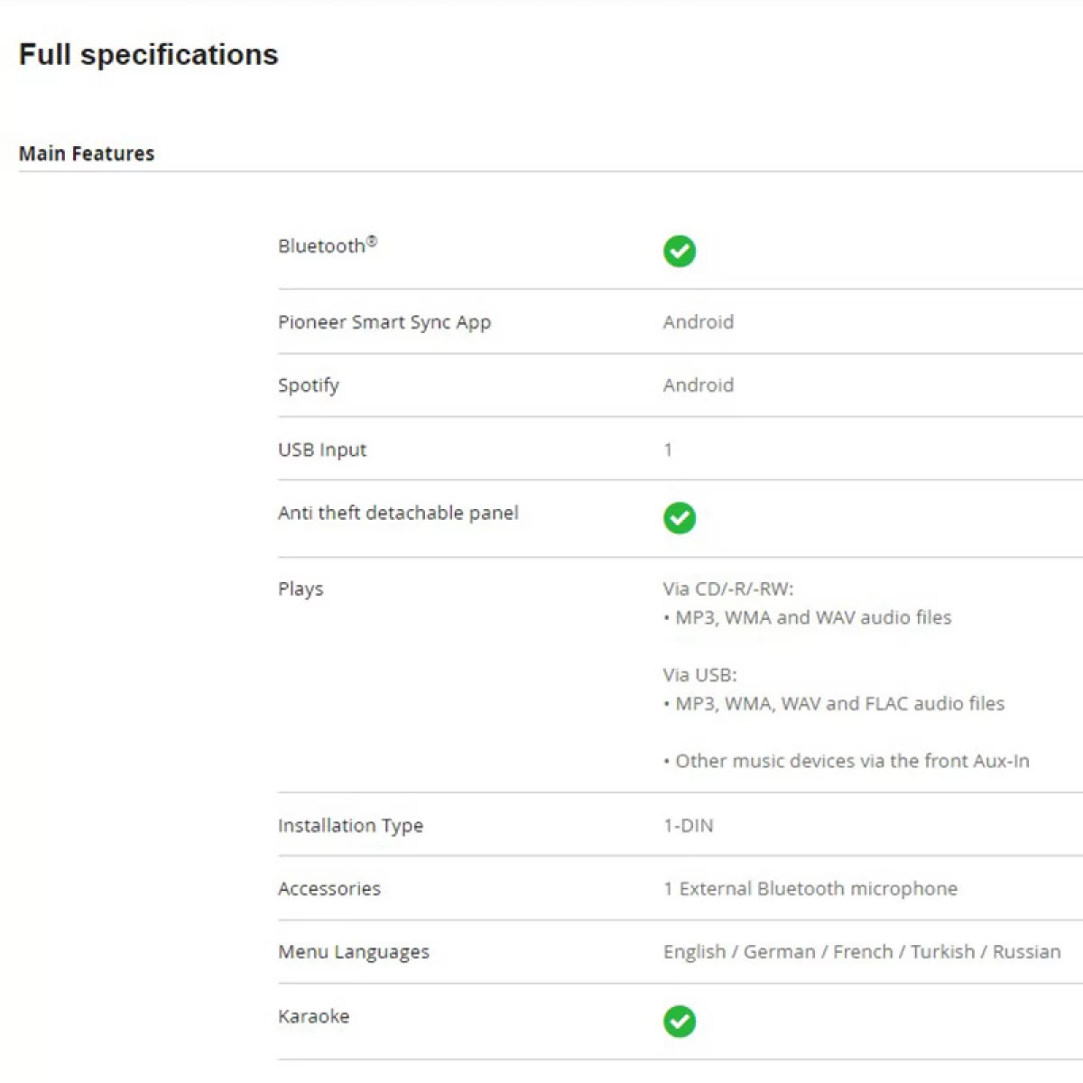1083x1083 pixels.
Task: Click the Android value in the Spotify row
Action: (699, 385)
